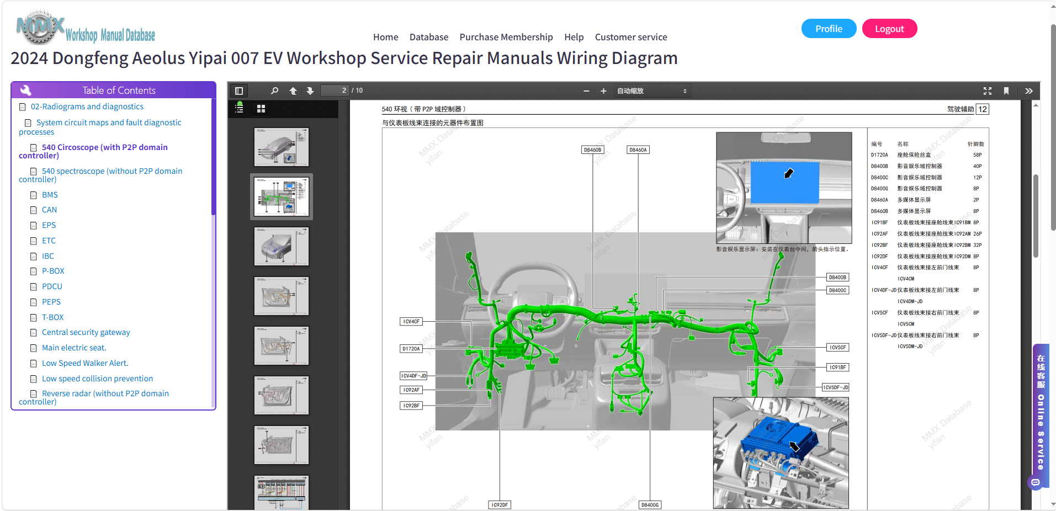
Task: Open the PDF secondary tools menu
Action: click(x=1029, y=91)
